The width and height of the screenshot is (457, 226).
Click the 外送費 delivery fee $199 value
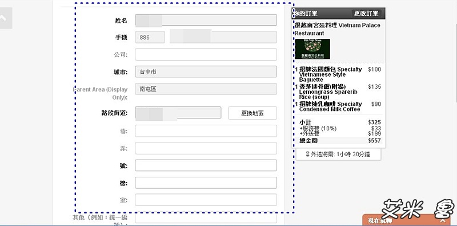(375, 134)
